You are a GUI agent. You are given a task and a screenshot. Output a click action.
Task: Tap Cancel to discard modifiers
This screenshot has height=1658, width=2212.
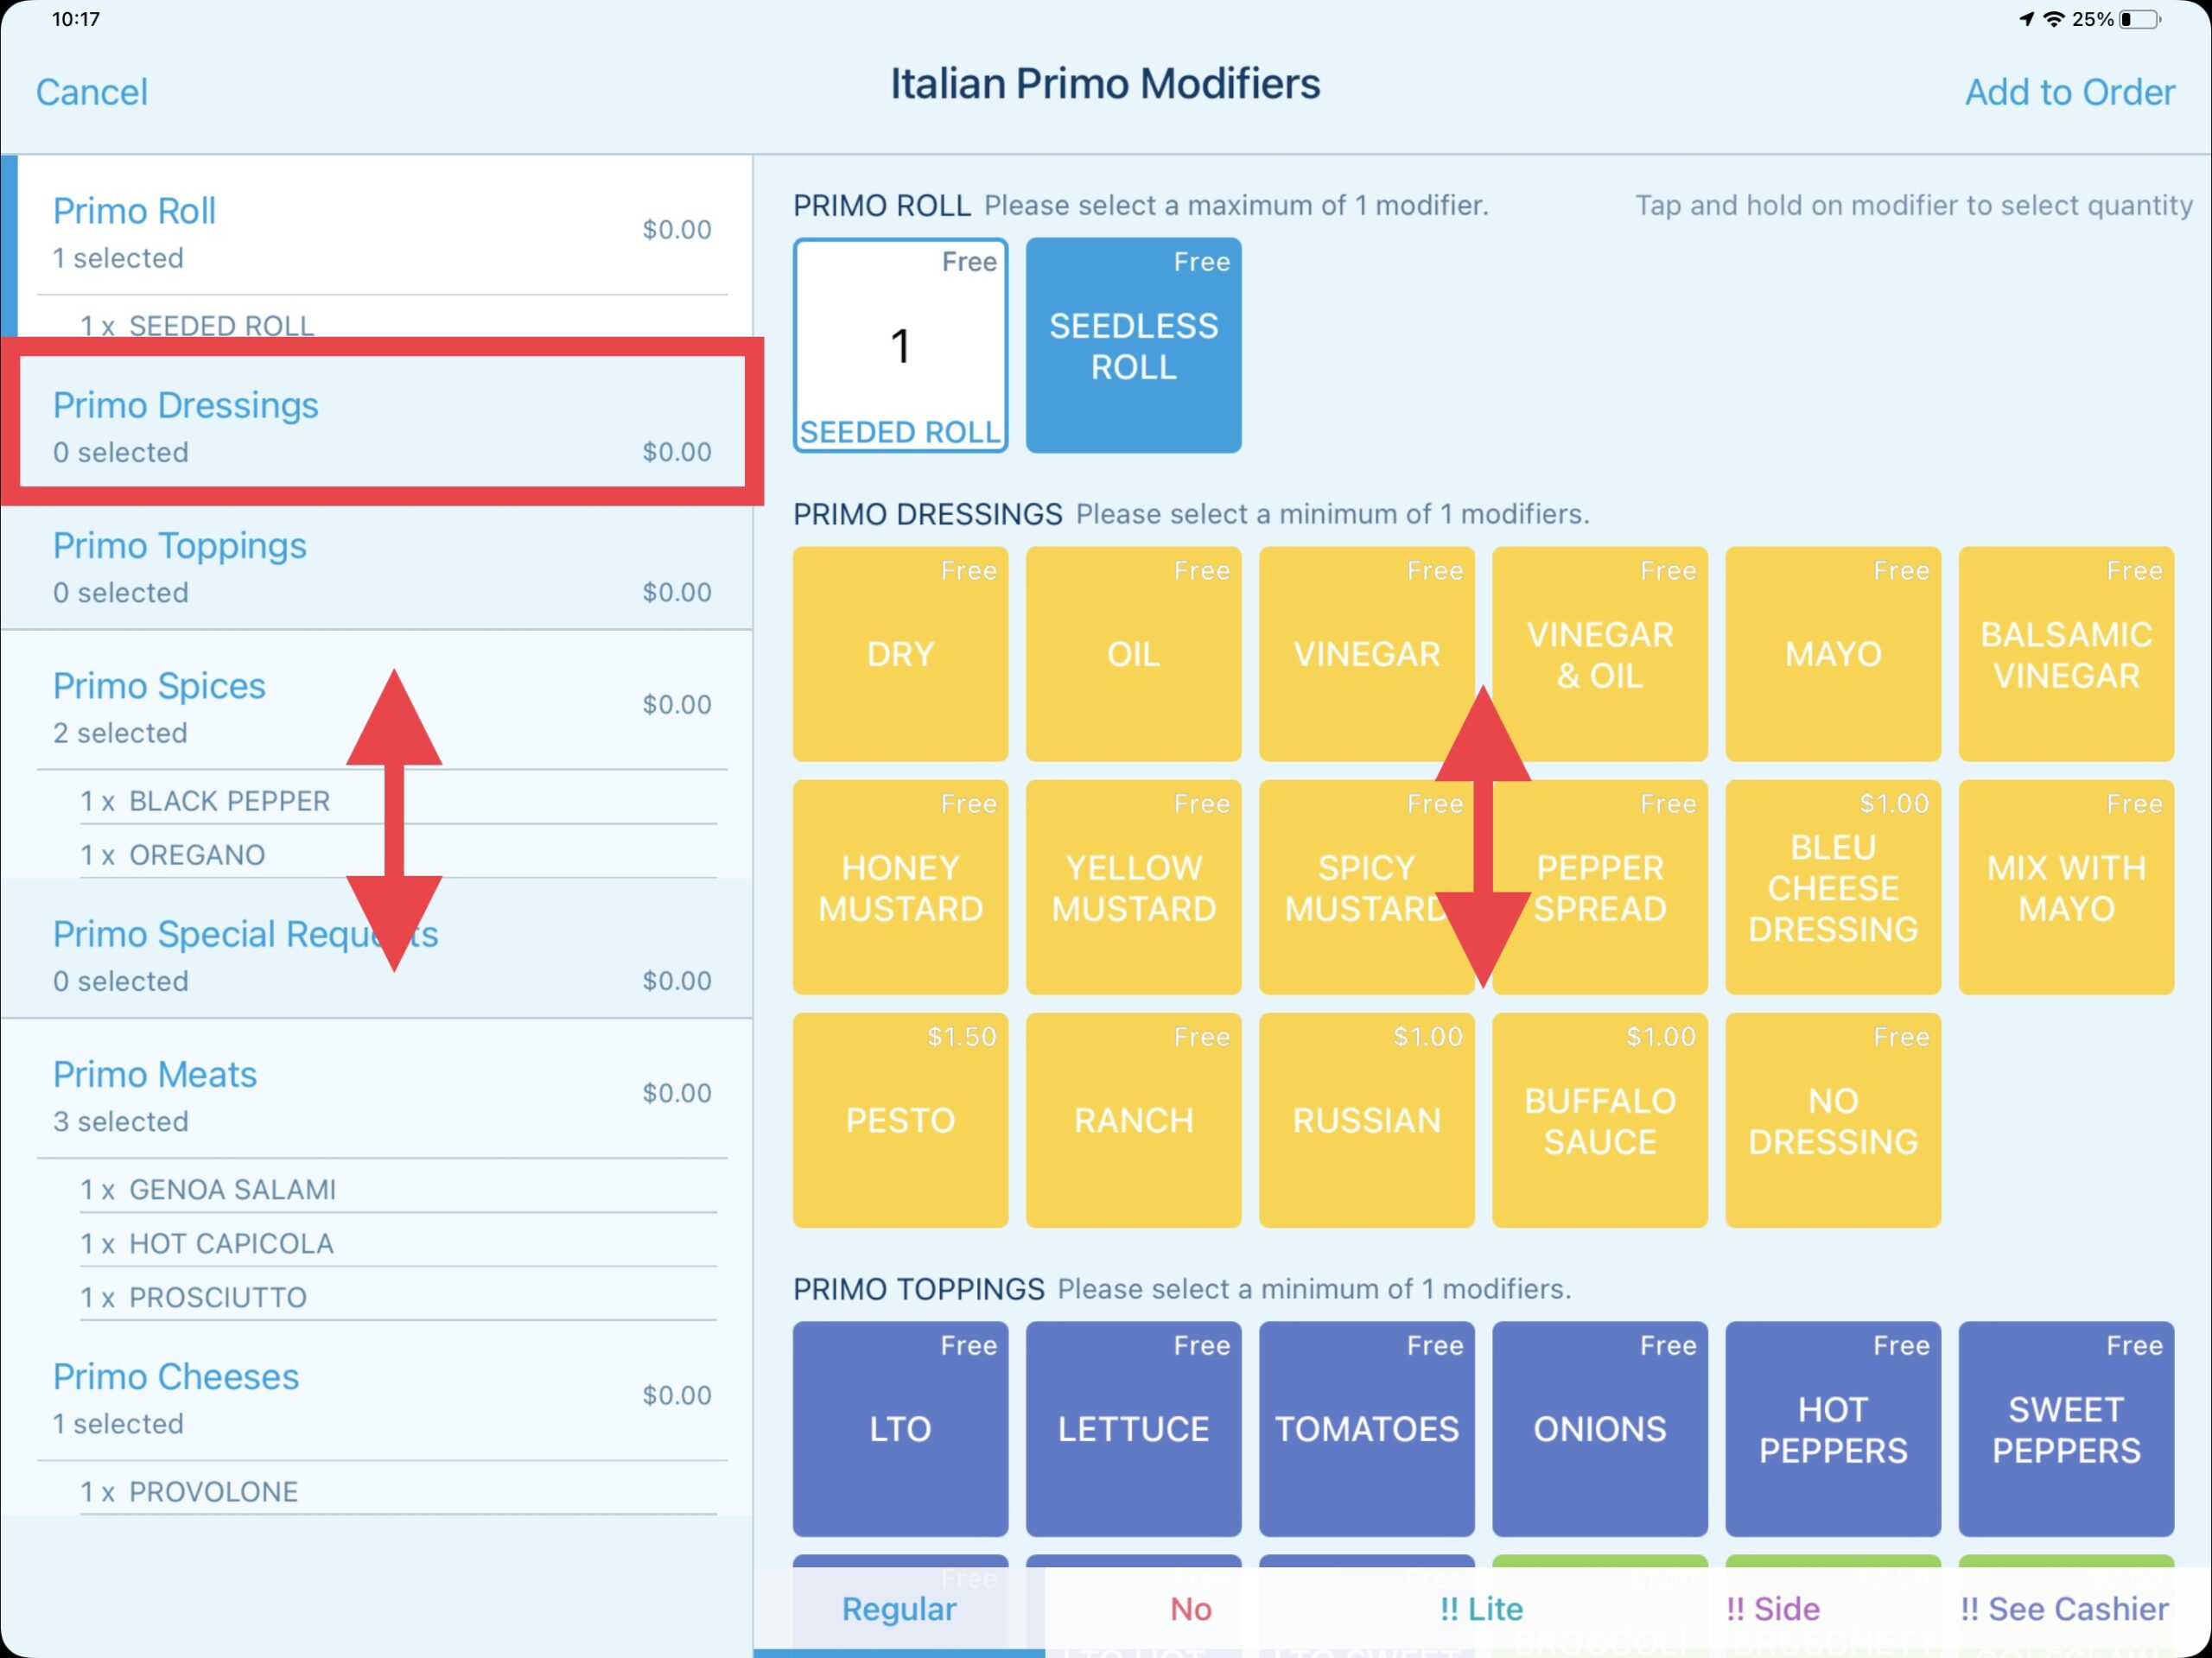click(92, 92)
